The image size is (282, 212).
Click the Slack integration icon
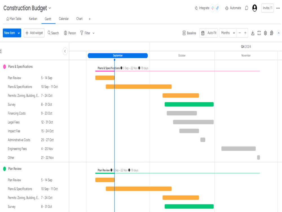click(x=213, y=8)
